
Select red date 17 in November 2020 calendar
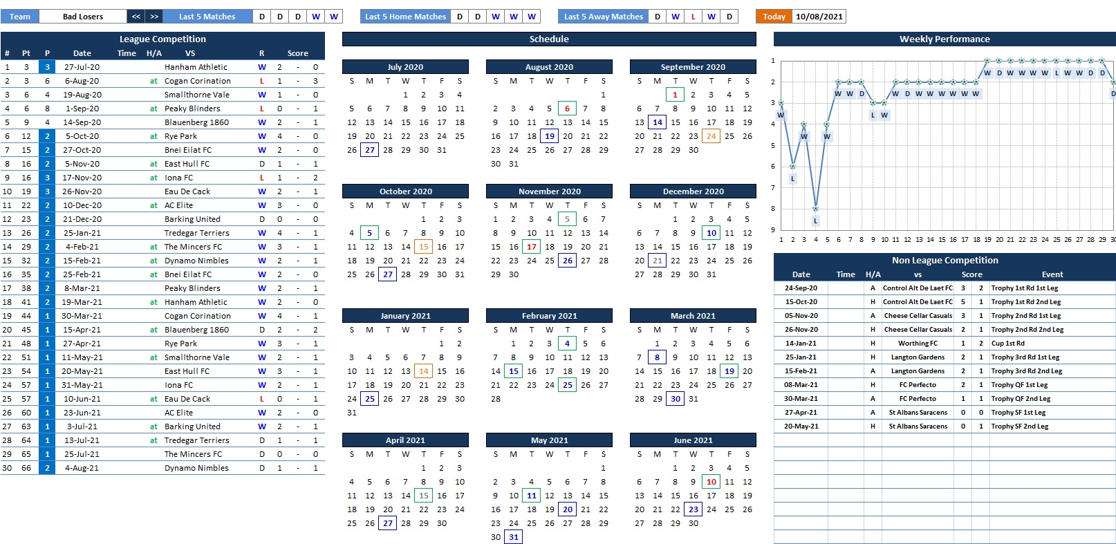(x=531, y=247)
